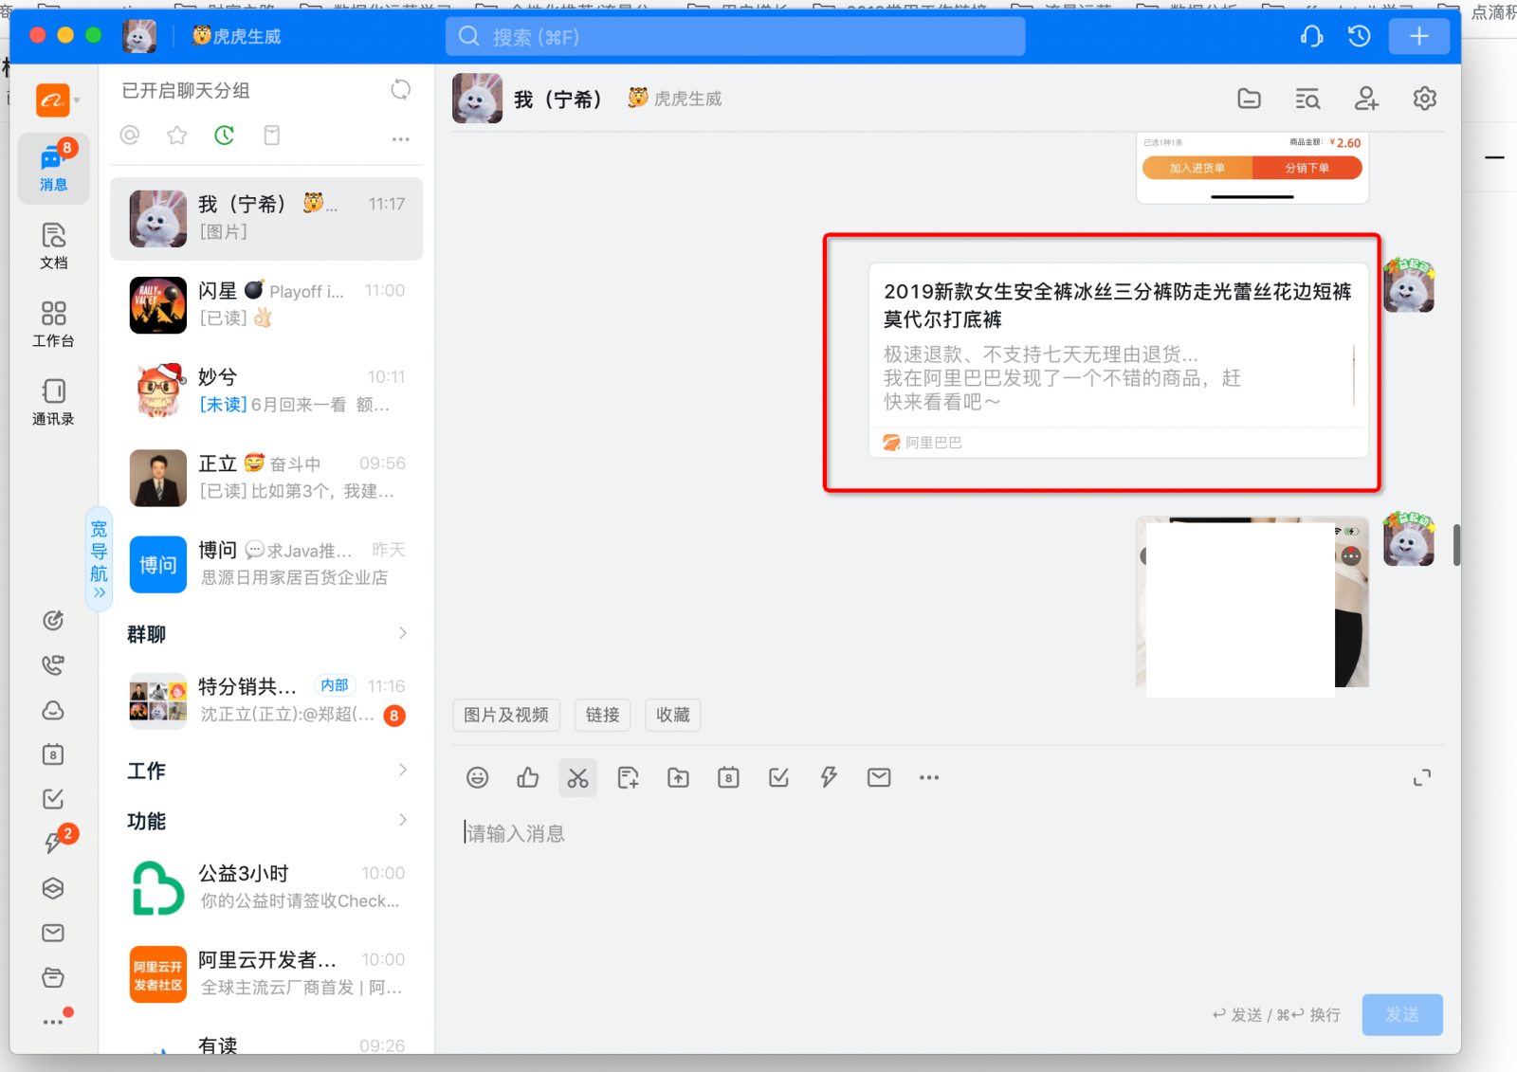The image size is (1517, 1072).
Task: Open the 通讯录 contacts panel
Action: coord(53,402)
